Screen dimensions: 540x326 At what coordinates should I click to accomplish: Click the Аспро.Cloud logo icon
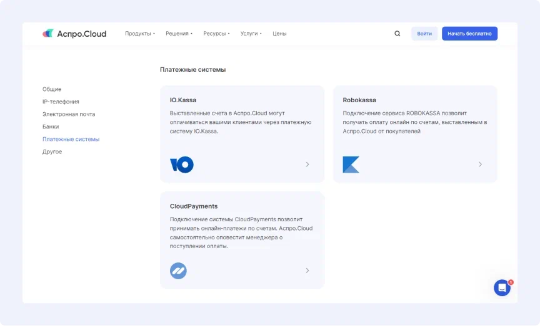coord(48,33)
